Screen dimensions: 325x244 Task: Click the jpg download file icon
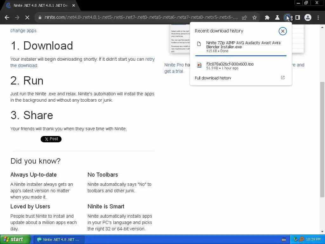(x=199, y=65)
